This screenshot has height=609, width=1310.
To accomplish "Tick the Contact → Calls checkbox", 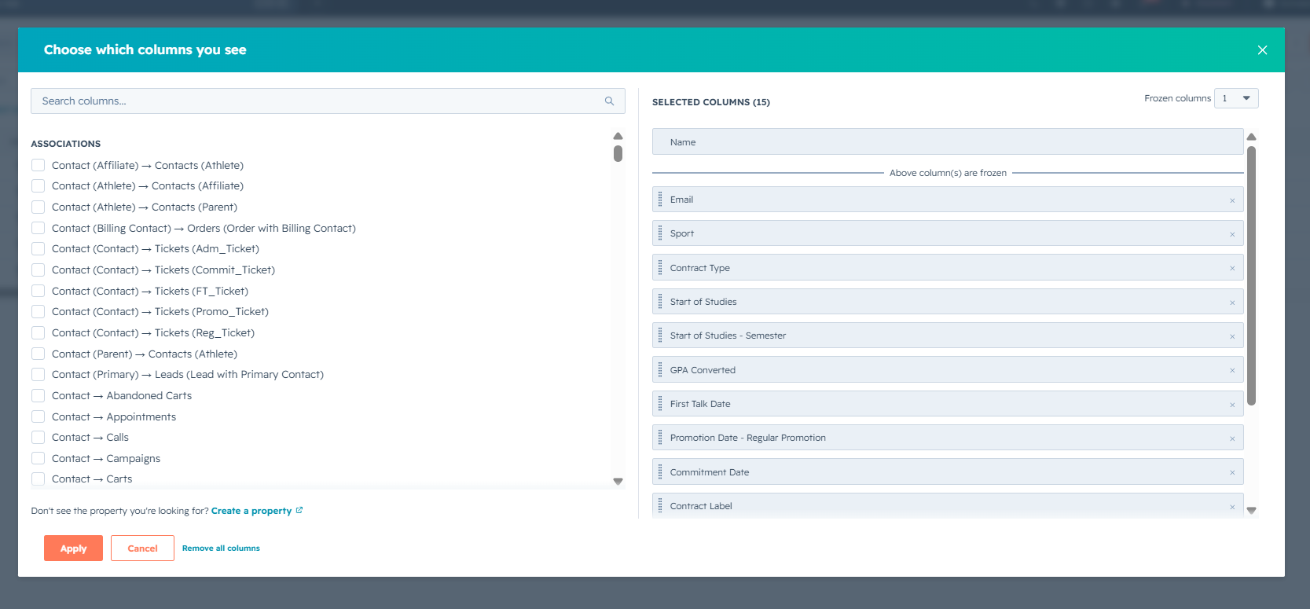I will click(x=38, y=437).
